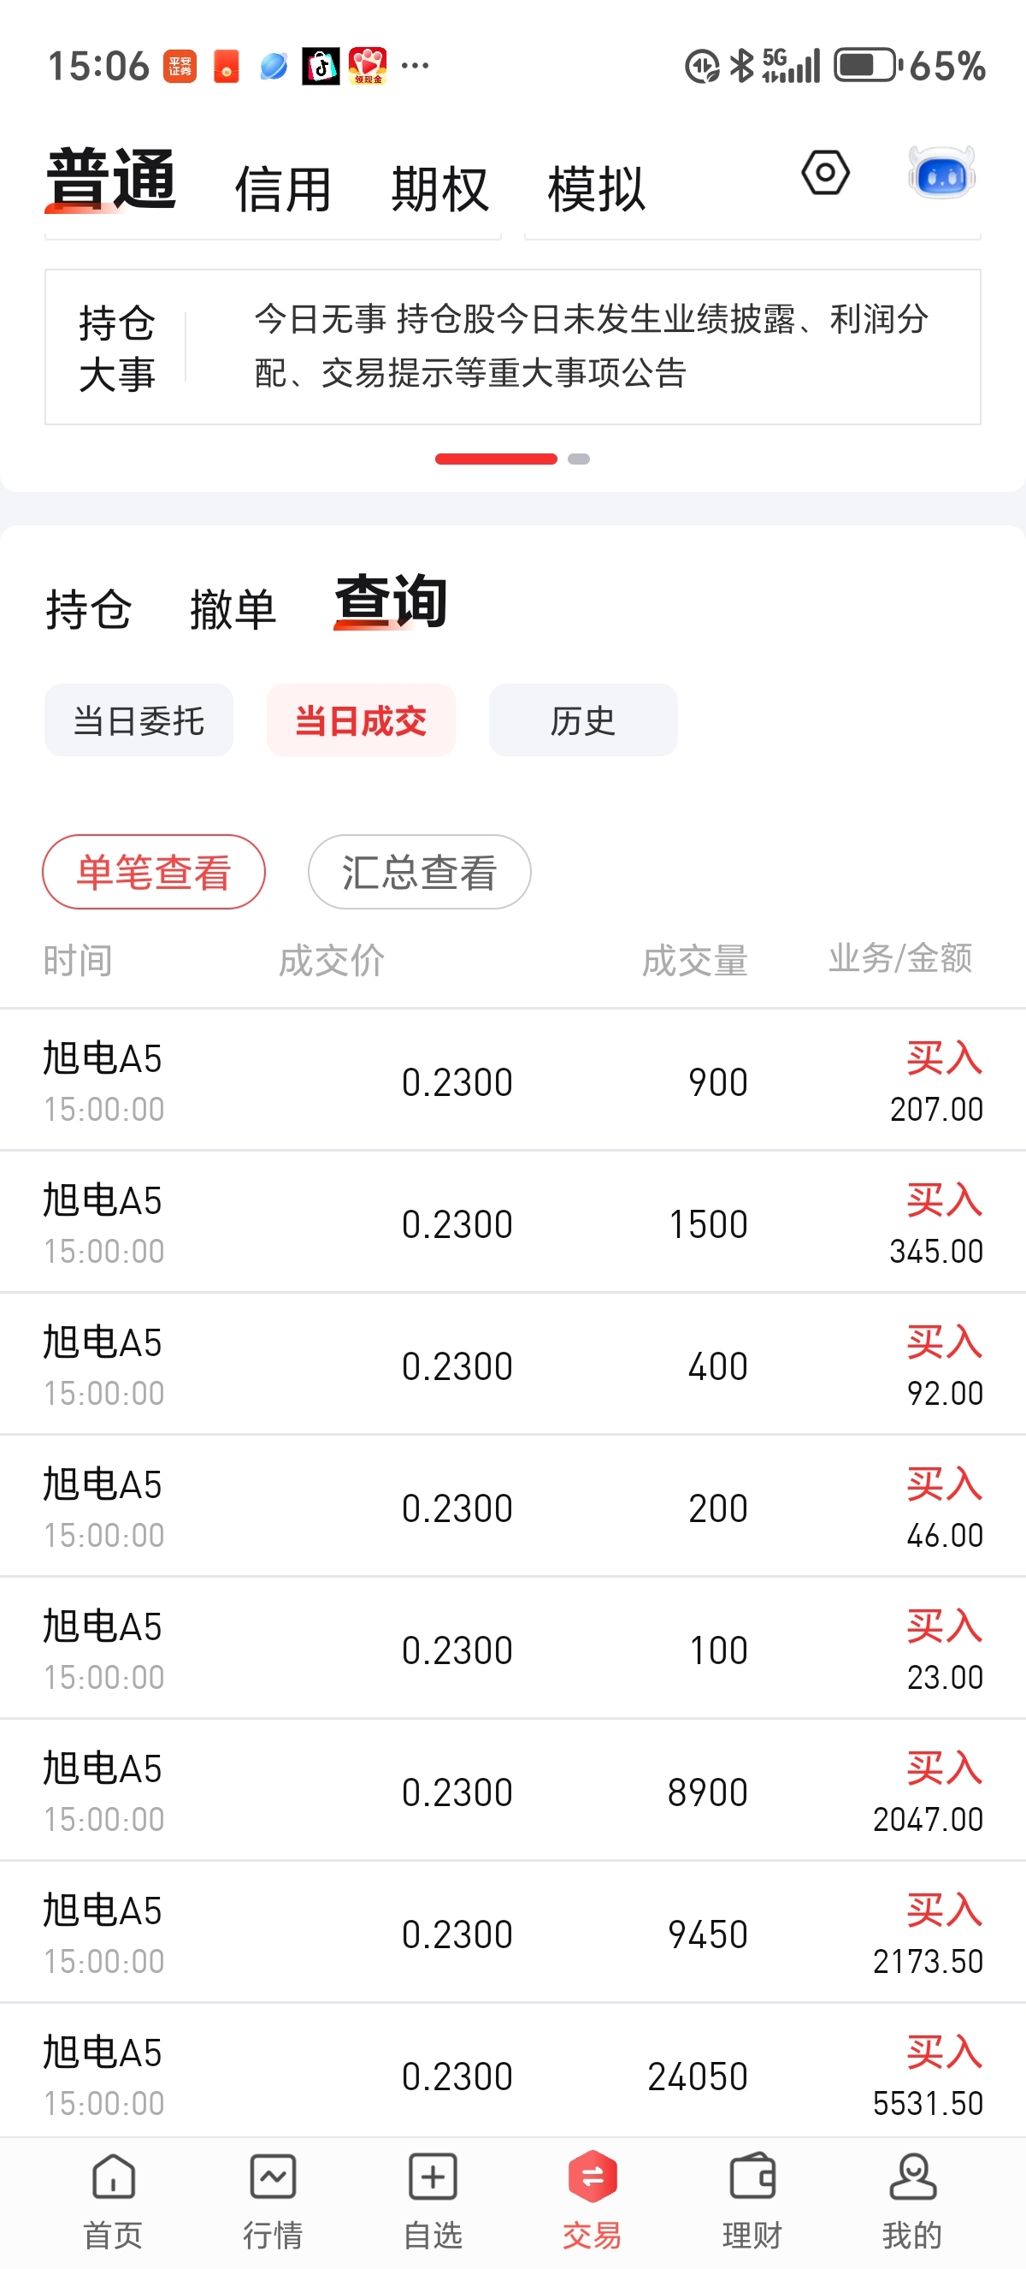Switch to 汇总查看 summary view
Image resolution: width=1026 pixels, height=2269 pixels.
tap(420, 872)
